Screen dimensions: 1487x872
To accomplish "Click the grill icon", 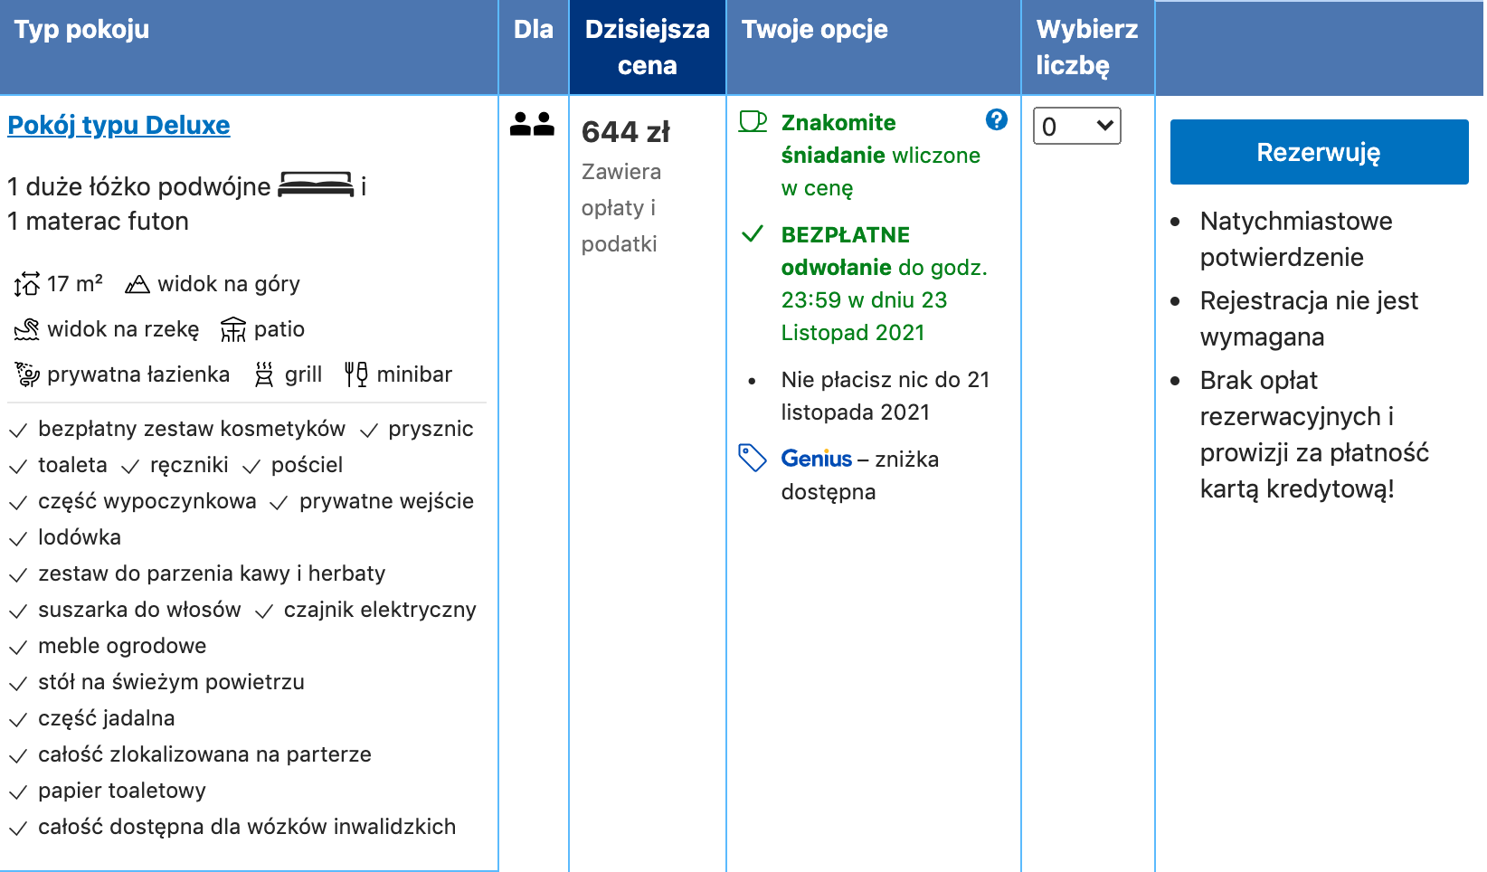I will tap(264, 374).
